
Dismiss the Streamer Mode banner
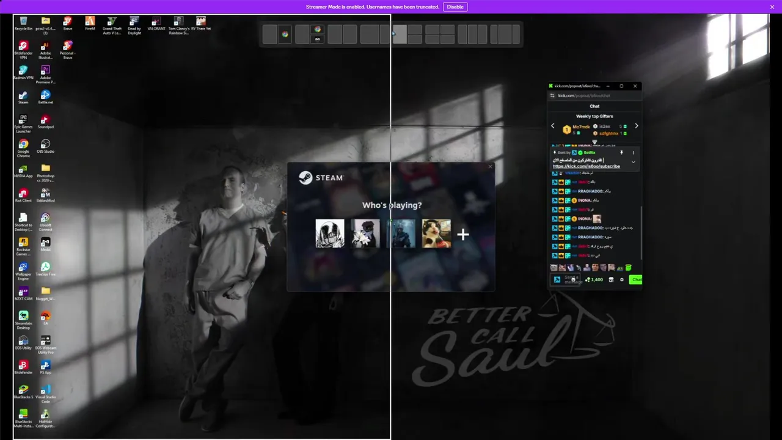[x=772, y=7]
